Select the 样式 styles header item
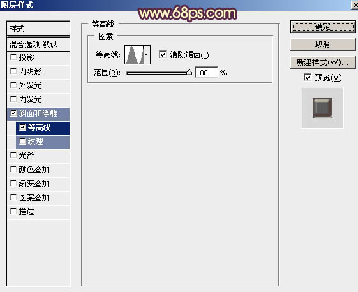Viewport: 358px width, 292px height. (x=38, y=29)
